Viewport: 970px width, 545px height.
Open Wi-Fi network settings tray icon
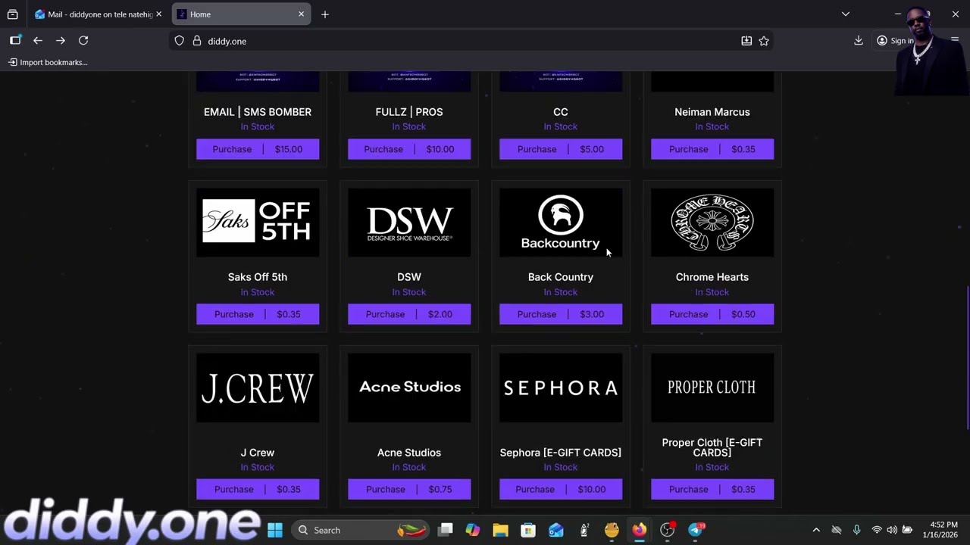coord(877,530)
